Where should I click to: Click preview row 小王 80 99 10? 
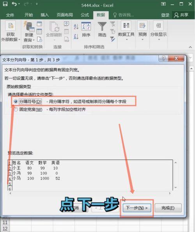point(35,168)
